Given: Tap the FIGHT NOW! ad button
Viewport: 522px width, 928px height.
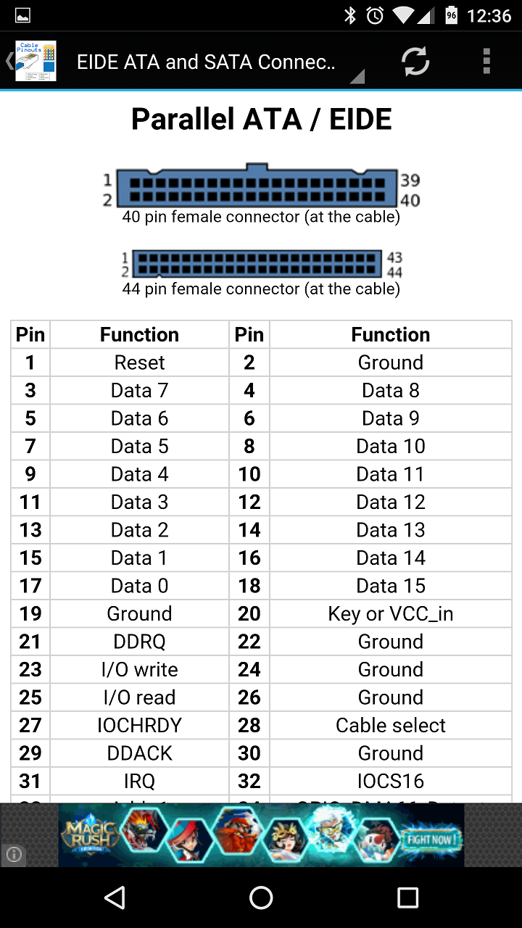Looking at the screenshot, I should coord(432,840).
